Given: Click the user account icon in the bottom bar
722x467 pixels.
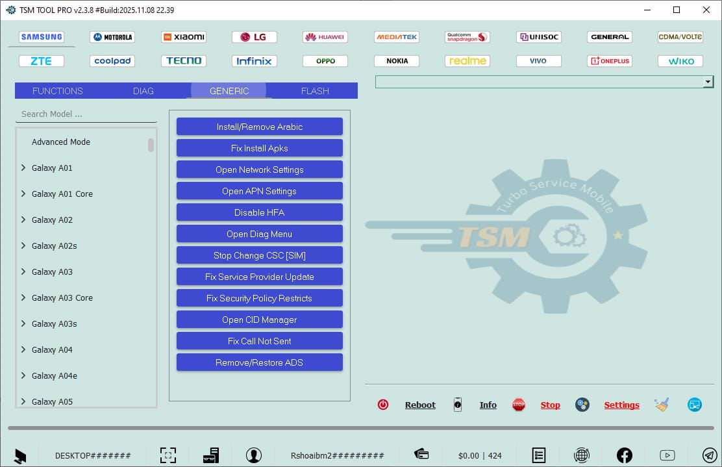Looking at the screenshot, I should tap(254, 455).
